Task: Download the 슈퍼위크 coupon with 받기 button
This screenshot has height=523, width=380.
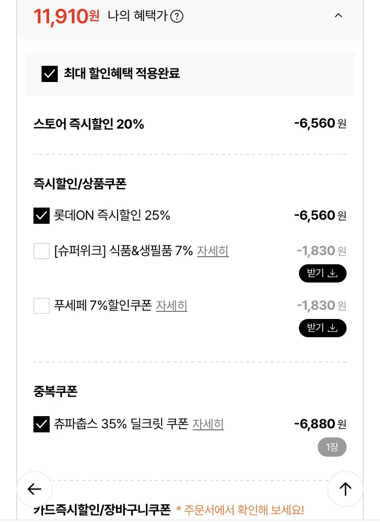Action: [x=322, y=273]
